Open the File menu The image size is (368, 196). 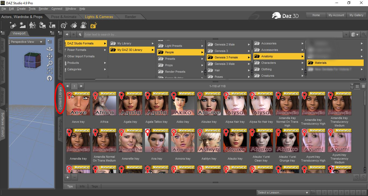pyautogui.click(x=4, y=9)
